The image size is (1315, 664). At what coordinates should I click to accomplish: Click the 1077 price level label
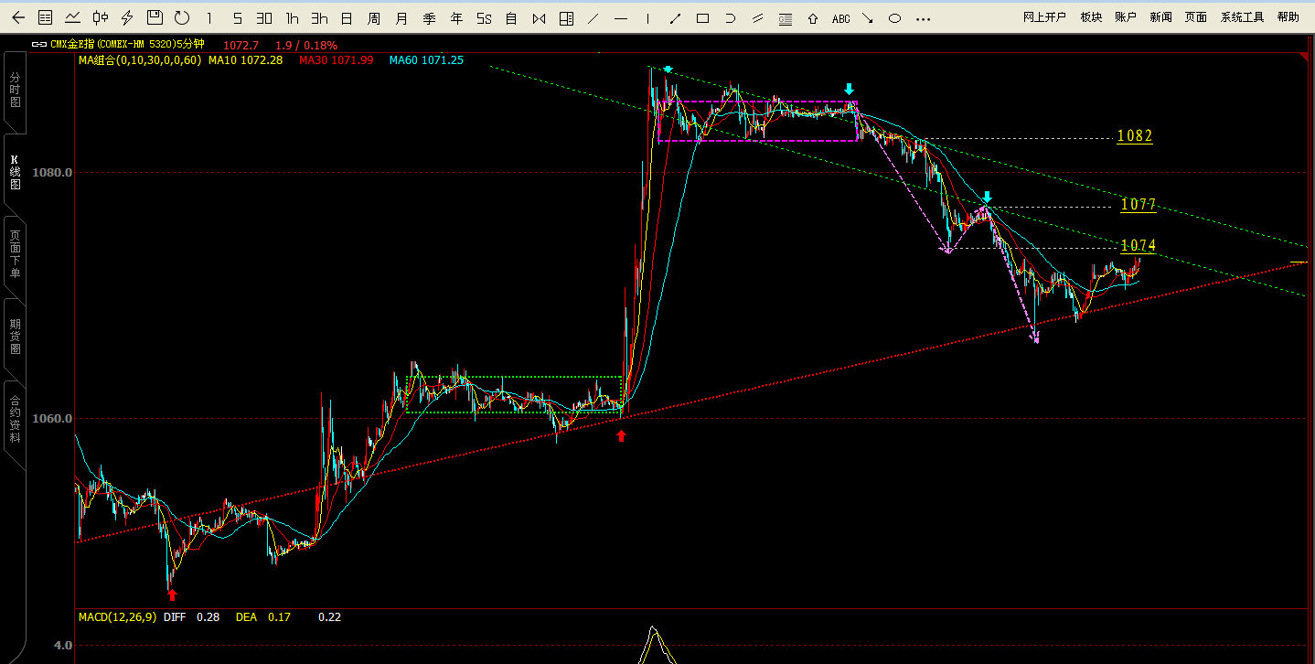[x=1139, y=205]
